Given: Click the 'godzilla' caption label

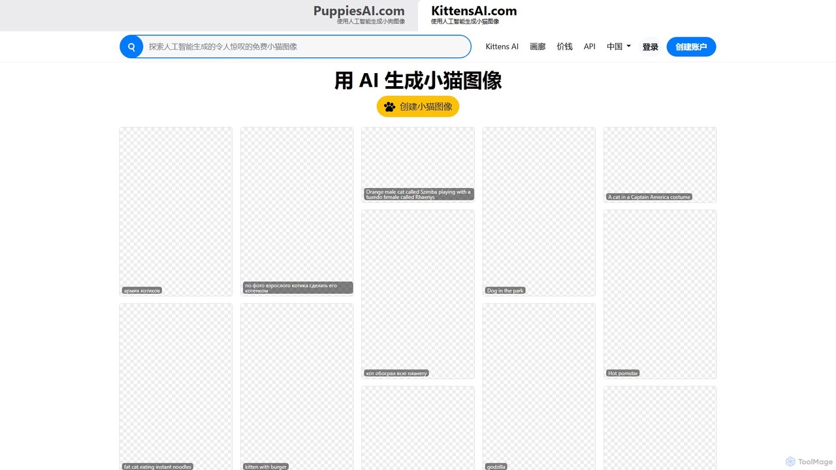Looking at the screenshot, I should pyautogui.click(x=496, y=467).
